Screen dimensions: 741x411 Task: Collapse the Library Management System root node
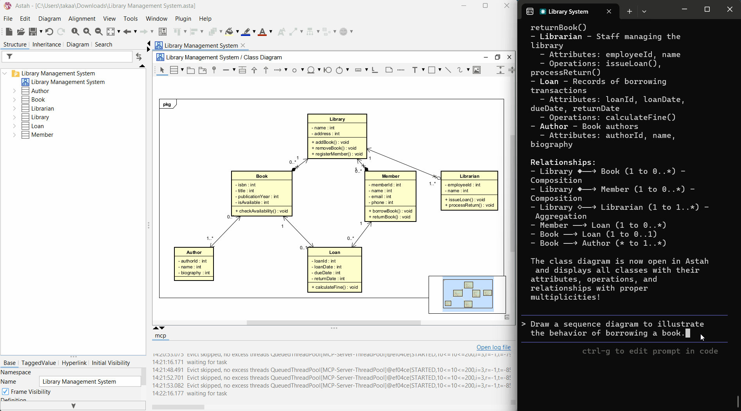(5, 73)
